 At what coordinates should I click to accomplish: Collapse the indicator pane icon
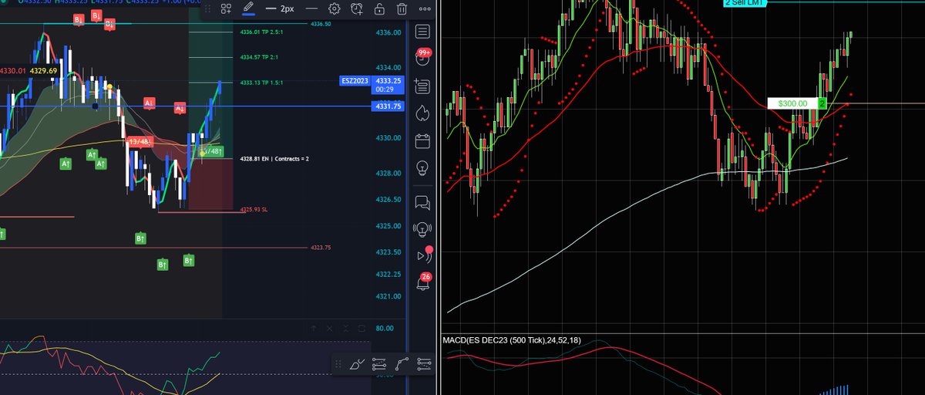click(x=345, y=328)
